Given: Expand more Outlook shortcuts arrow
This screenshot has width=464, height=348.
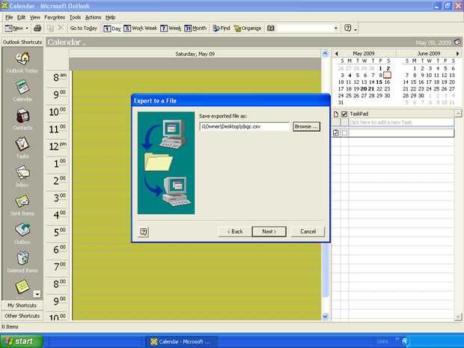Looking at the screenshot, I should pos(37,294).
